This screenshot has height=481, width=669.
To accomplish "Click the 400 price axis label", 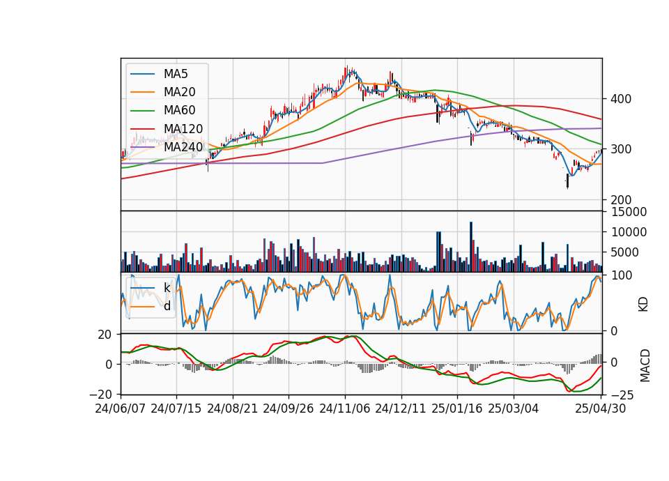I will 621,99.
